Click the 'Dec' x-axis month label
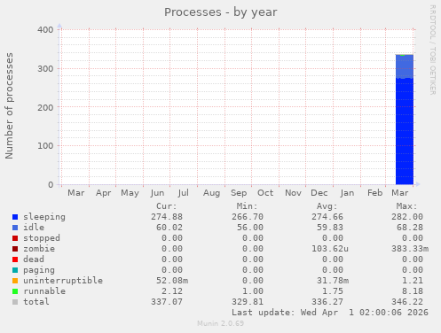 coord(319,193)
